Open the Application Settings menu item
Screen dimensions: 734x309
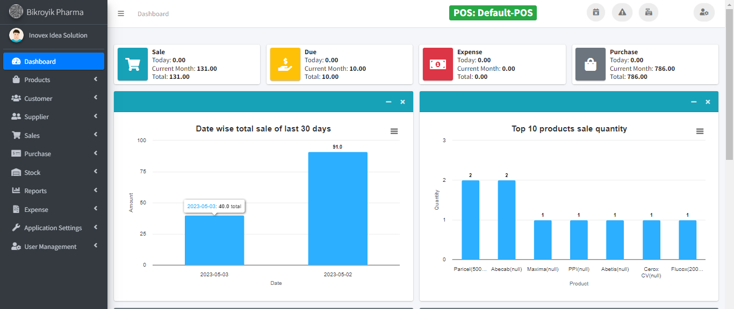coord(54,228)
